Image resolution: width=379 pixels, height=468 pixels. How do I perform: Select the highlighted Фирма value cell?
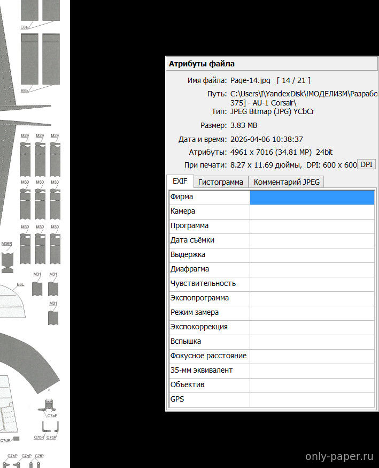312,197
